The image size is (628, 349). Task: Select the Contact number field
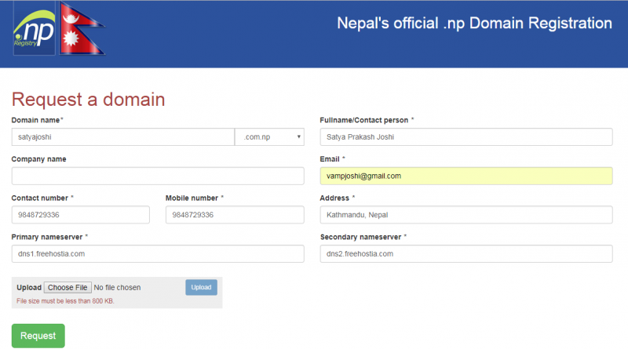pyautogui.click(x=81, y=215)
